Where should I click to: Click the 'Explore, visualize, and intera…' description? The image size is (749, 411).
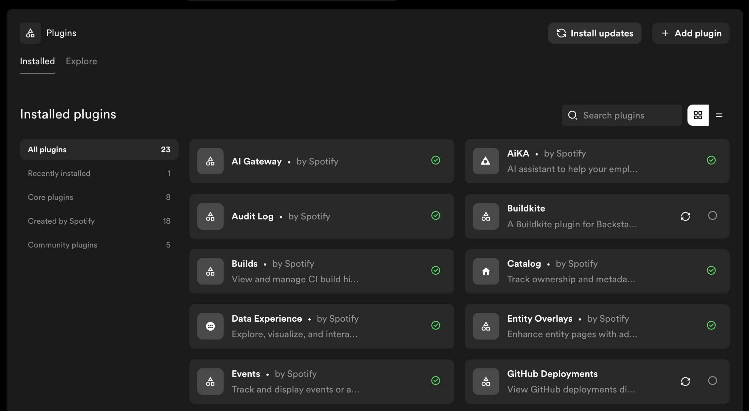click(294, 334)
